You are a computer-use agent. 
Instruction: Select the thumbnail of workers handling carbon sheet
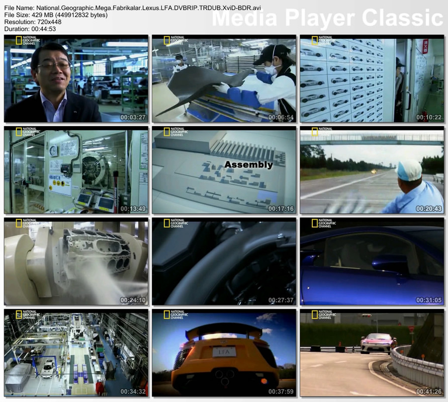pyautogui.click(x=224, y=79)
